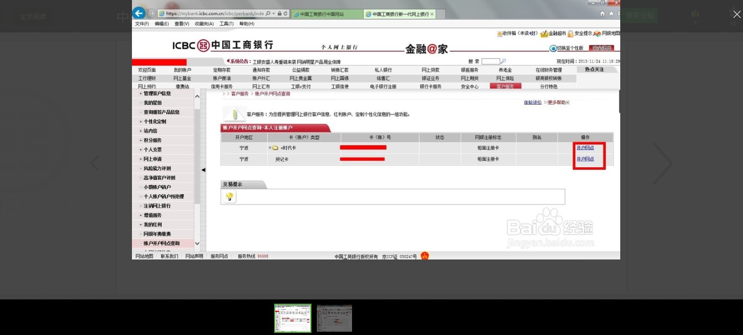Screen dimensions: 743x335
Task: Expand 增值服务 sidebar item
Action: coord(141,215)
